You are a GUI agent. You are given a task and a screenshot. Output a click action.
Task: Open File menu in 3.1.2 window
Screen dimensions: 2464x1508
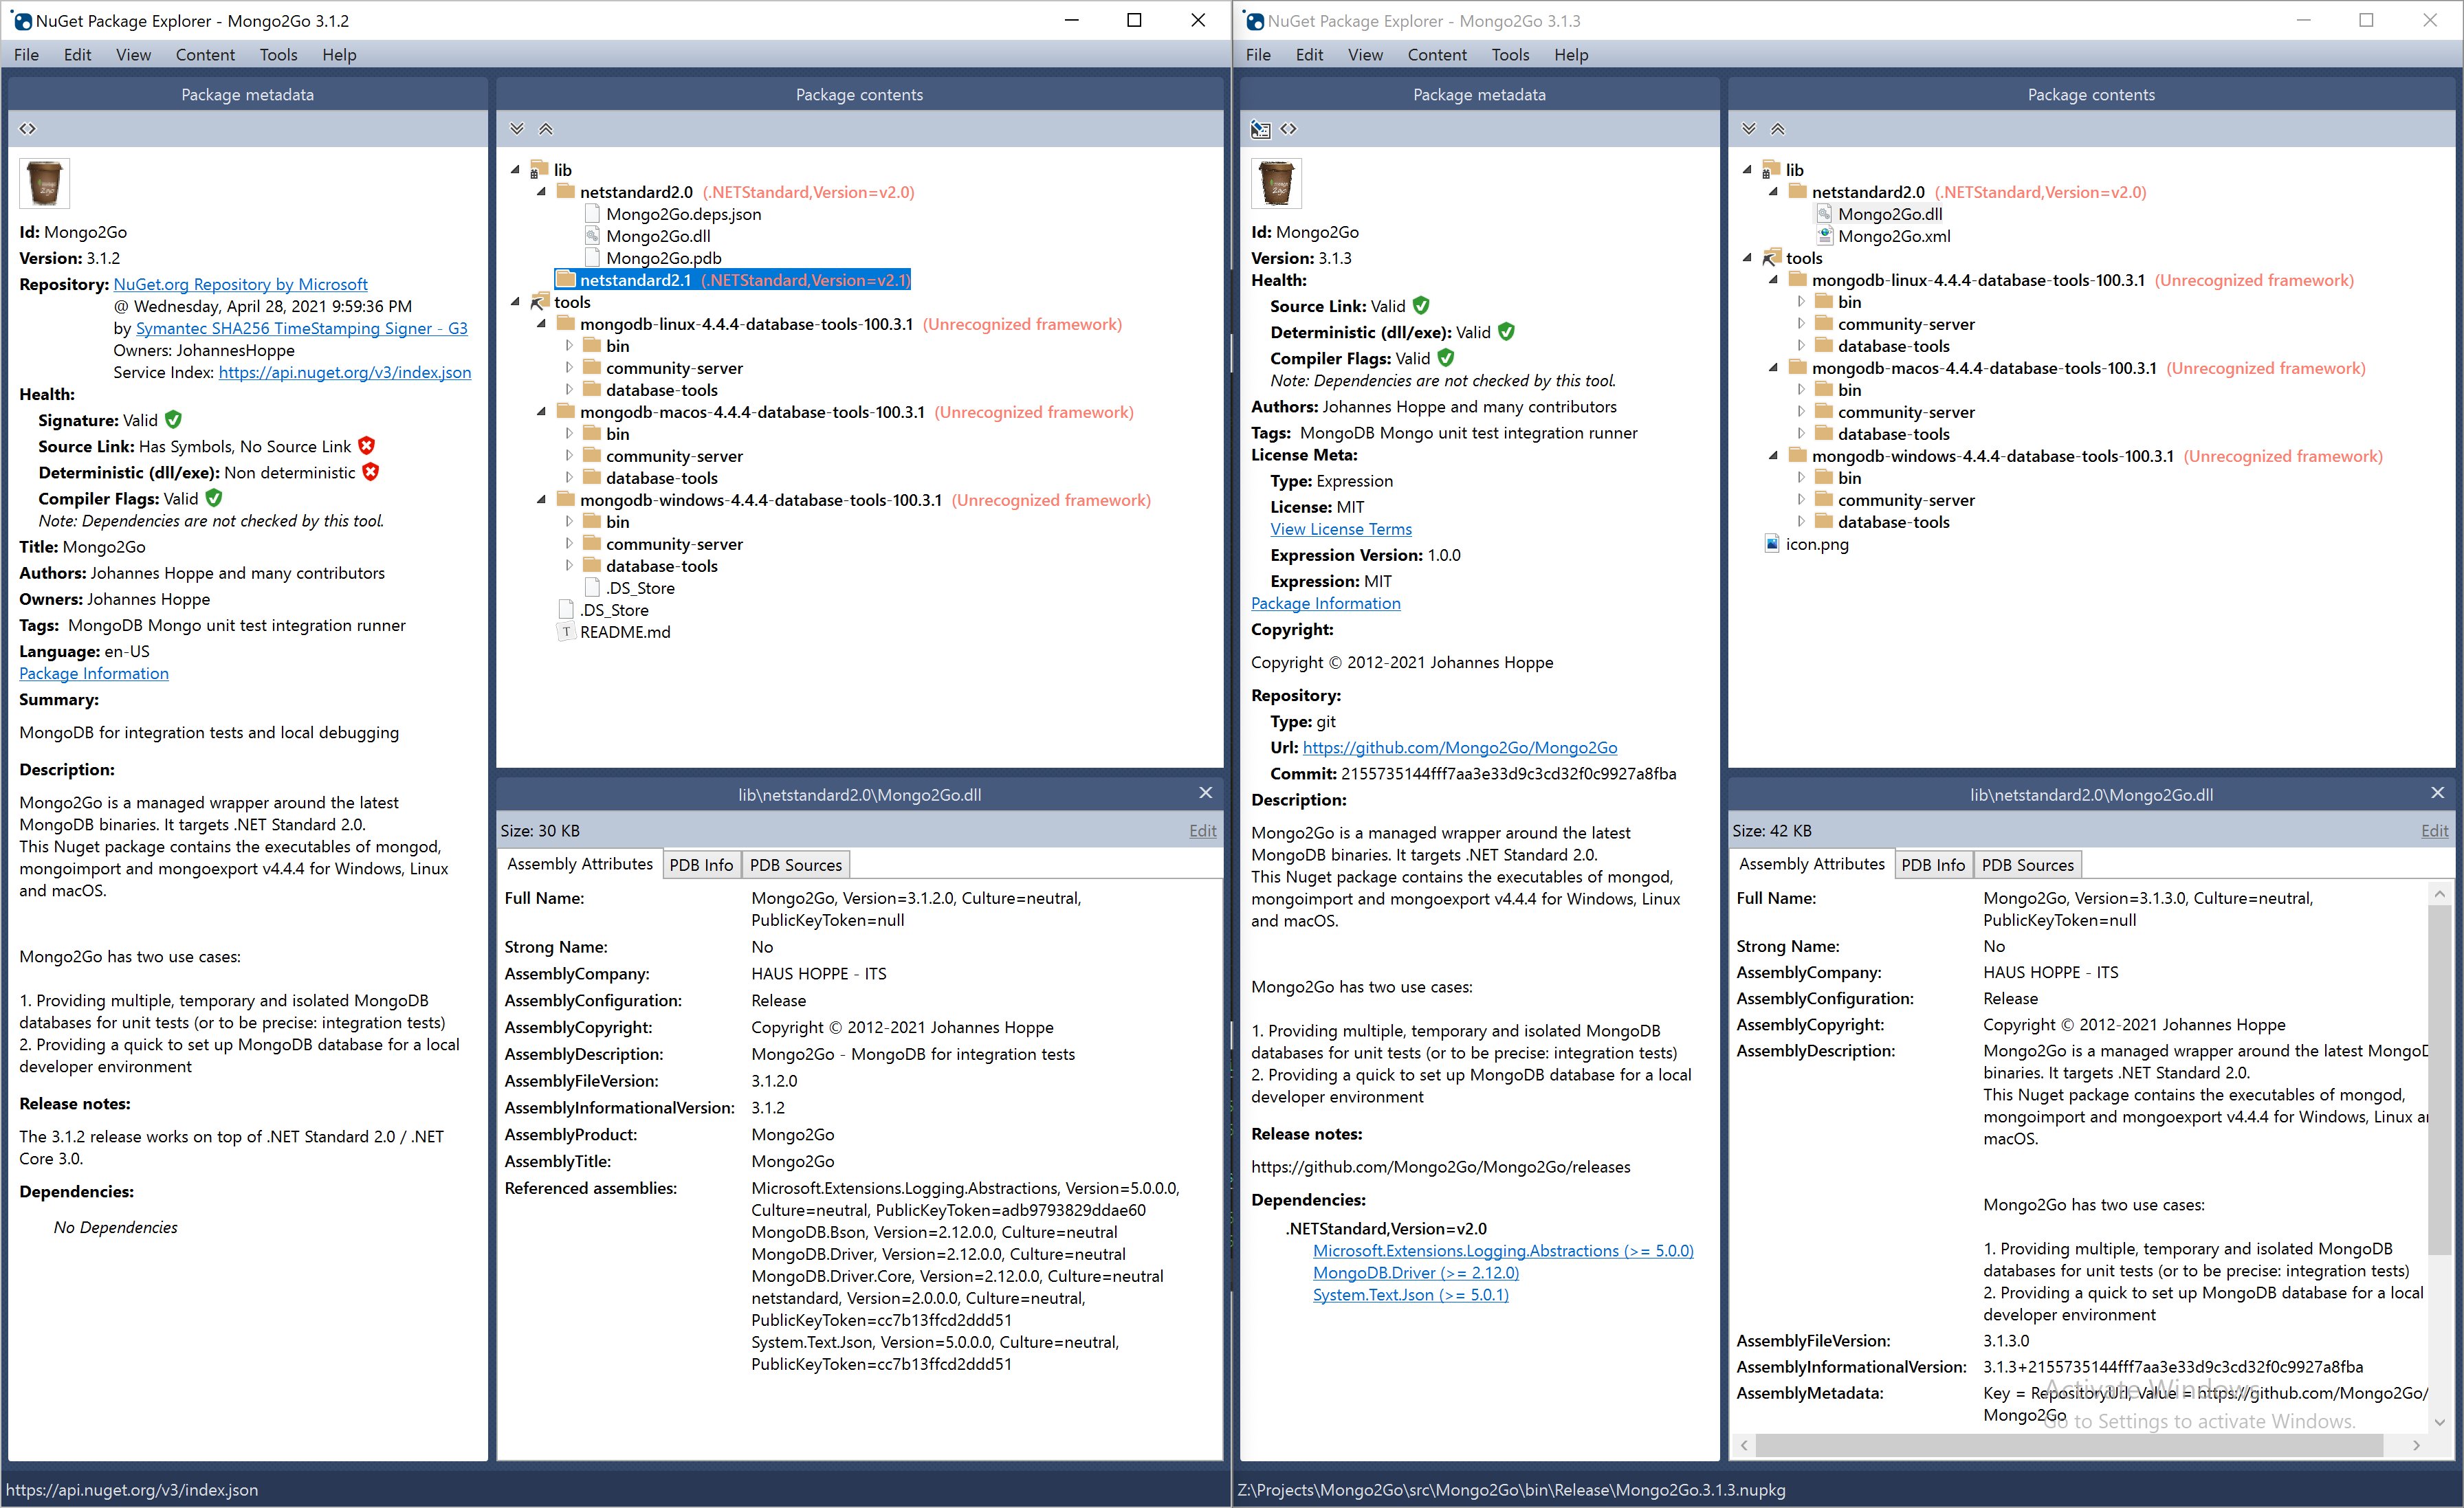pos(27,55)
